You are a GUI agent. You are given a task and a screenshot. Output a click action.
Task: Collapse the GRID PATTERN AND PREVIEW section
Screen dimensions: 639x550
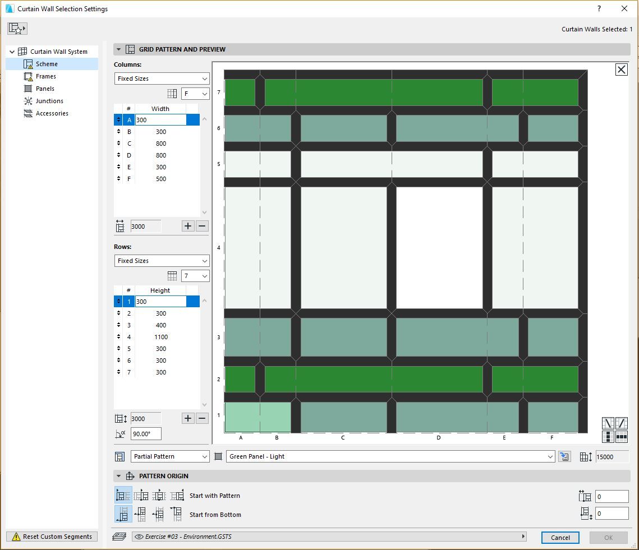pos(118,49)
